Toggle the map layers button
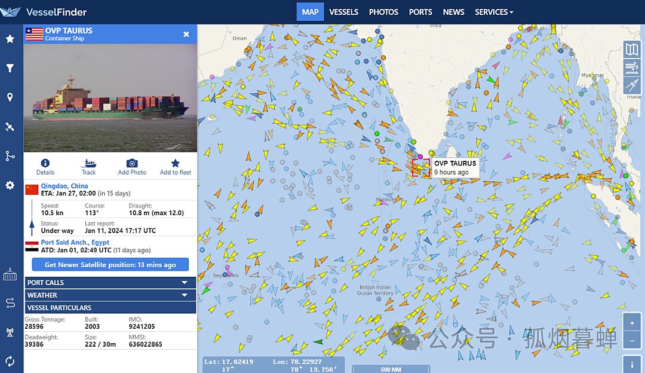The height and width of the screenshot is (373, 645). pos(631,50)
